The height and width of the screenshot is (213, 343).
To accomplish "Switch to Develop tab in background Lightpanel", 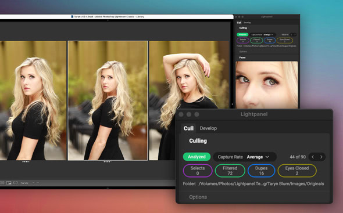I will (247, 23).
